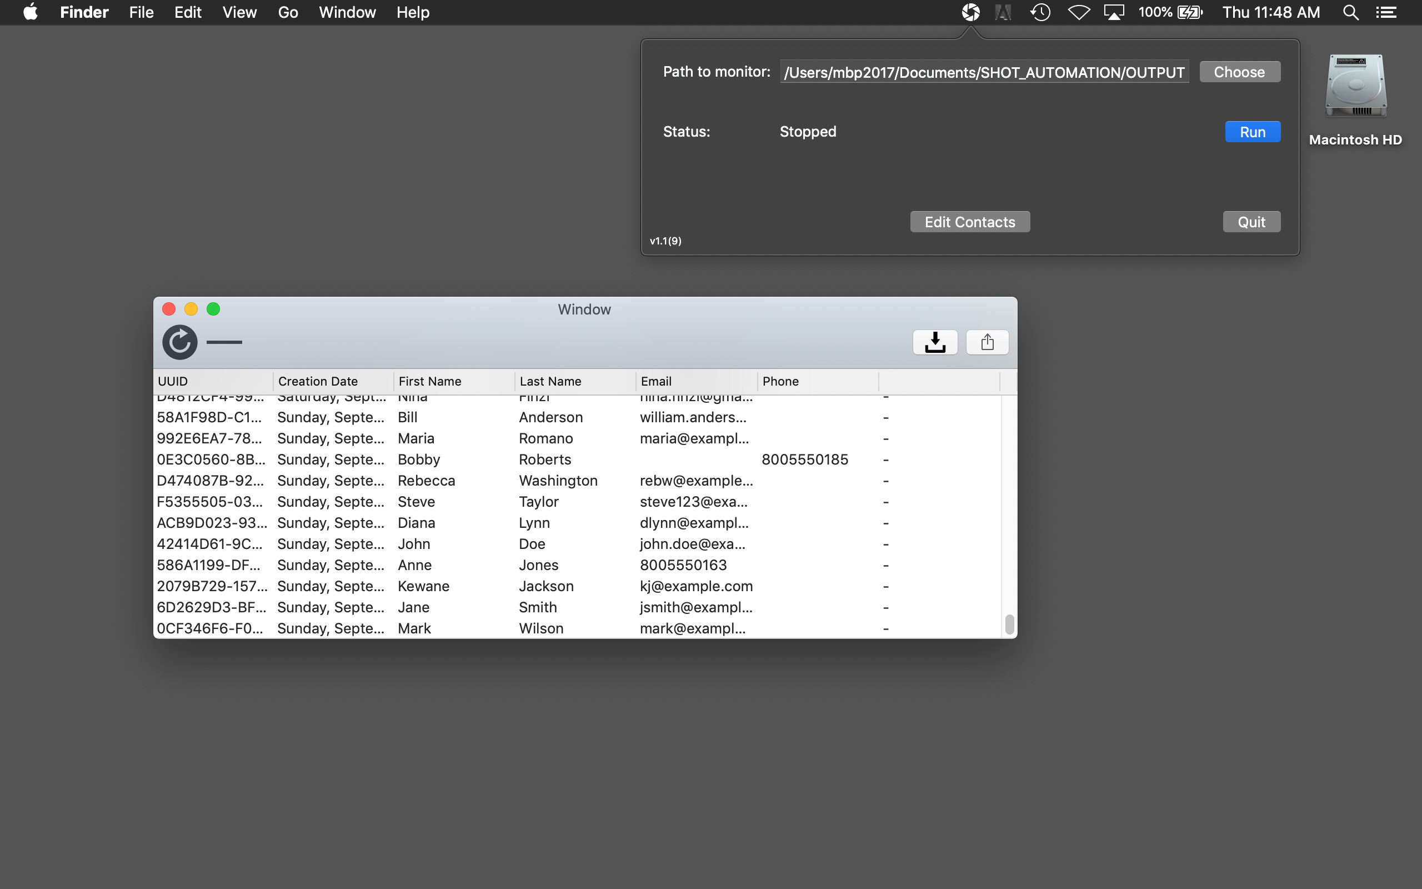1422x889 pixels.
Task: Click the Wi-Fi status icon
Action: (x=1078, y=12)
